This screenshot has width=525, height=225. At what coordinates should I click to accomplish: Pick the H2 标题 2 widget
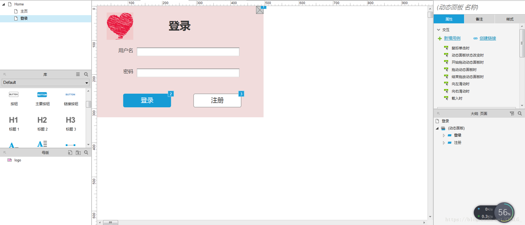[42, 124]
